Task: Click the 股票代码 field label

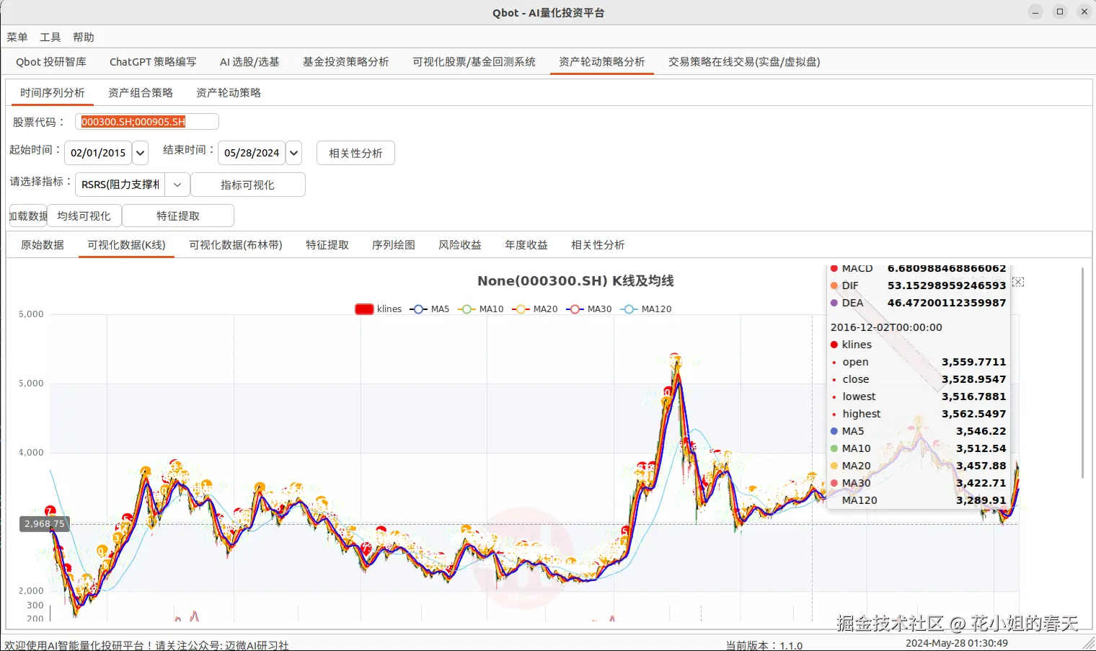Action: [x=39, y=122]
